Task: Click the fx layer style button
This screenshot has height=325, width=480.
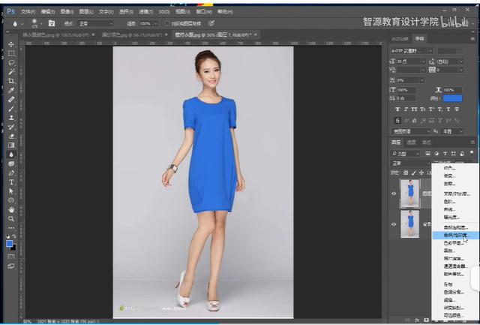Action: click(x=417, y=320)
